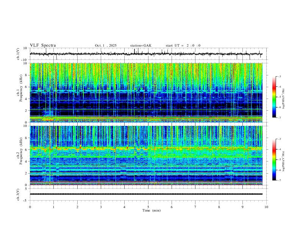
Task: Click the "VLF Spectra" title text
Action: [43, 45]
